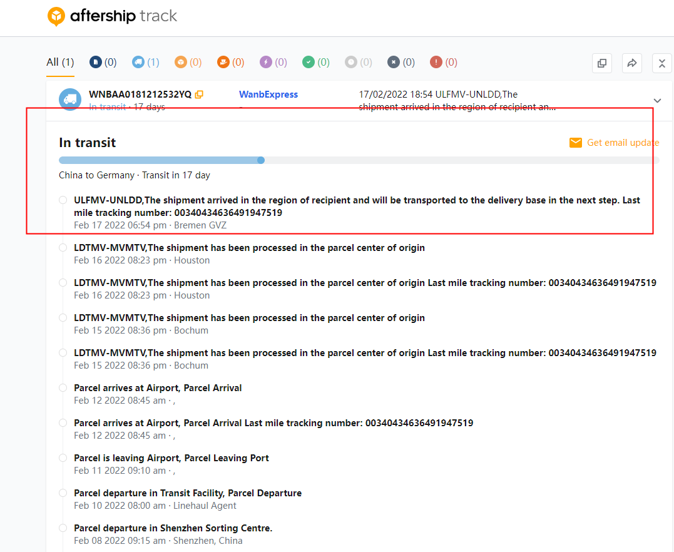Click Get email update

pos(615,143)
